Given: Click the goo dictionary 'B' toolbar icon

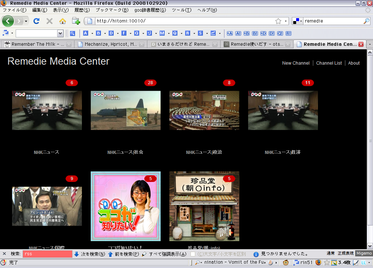Looking at the screenshot, I should coord(98,33).
